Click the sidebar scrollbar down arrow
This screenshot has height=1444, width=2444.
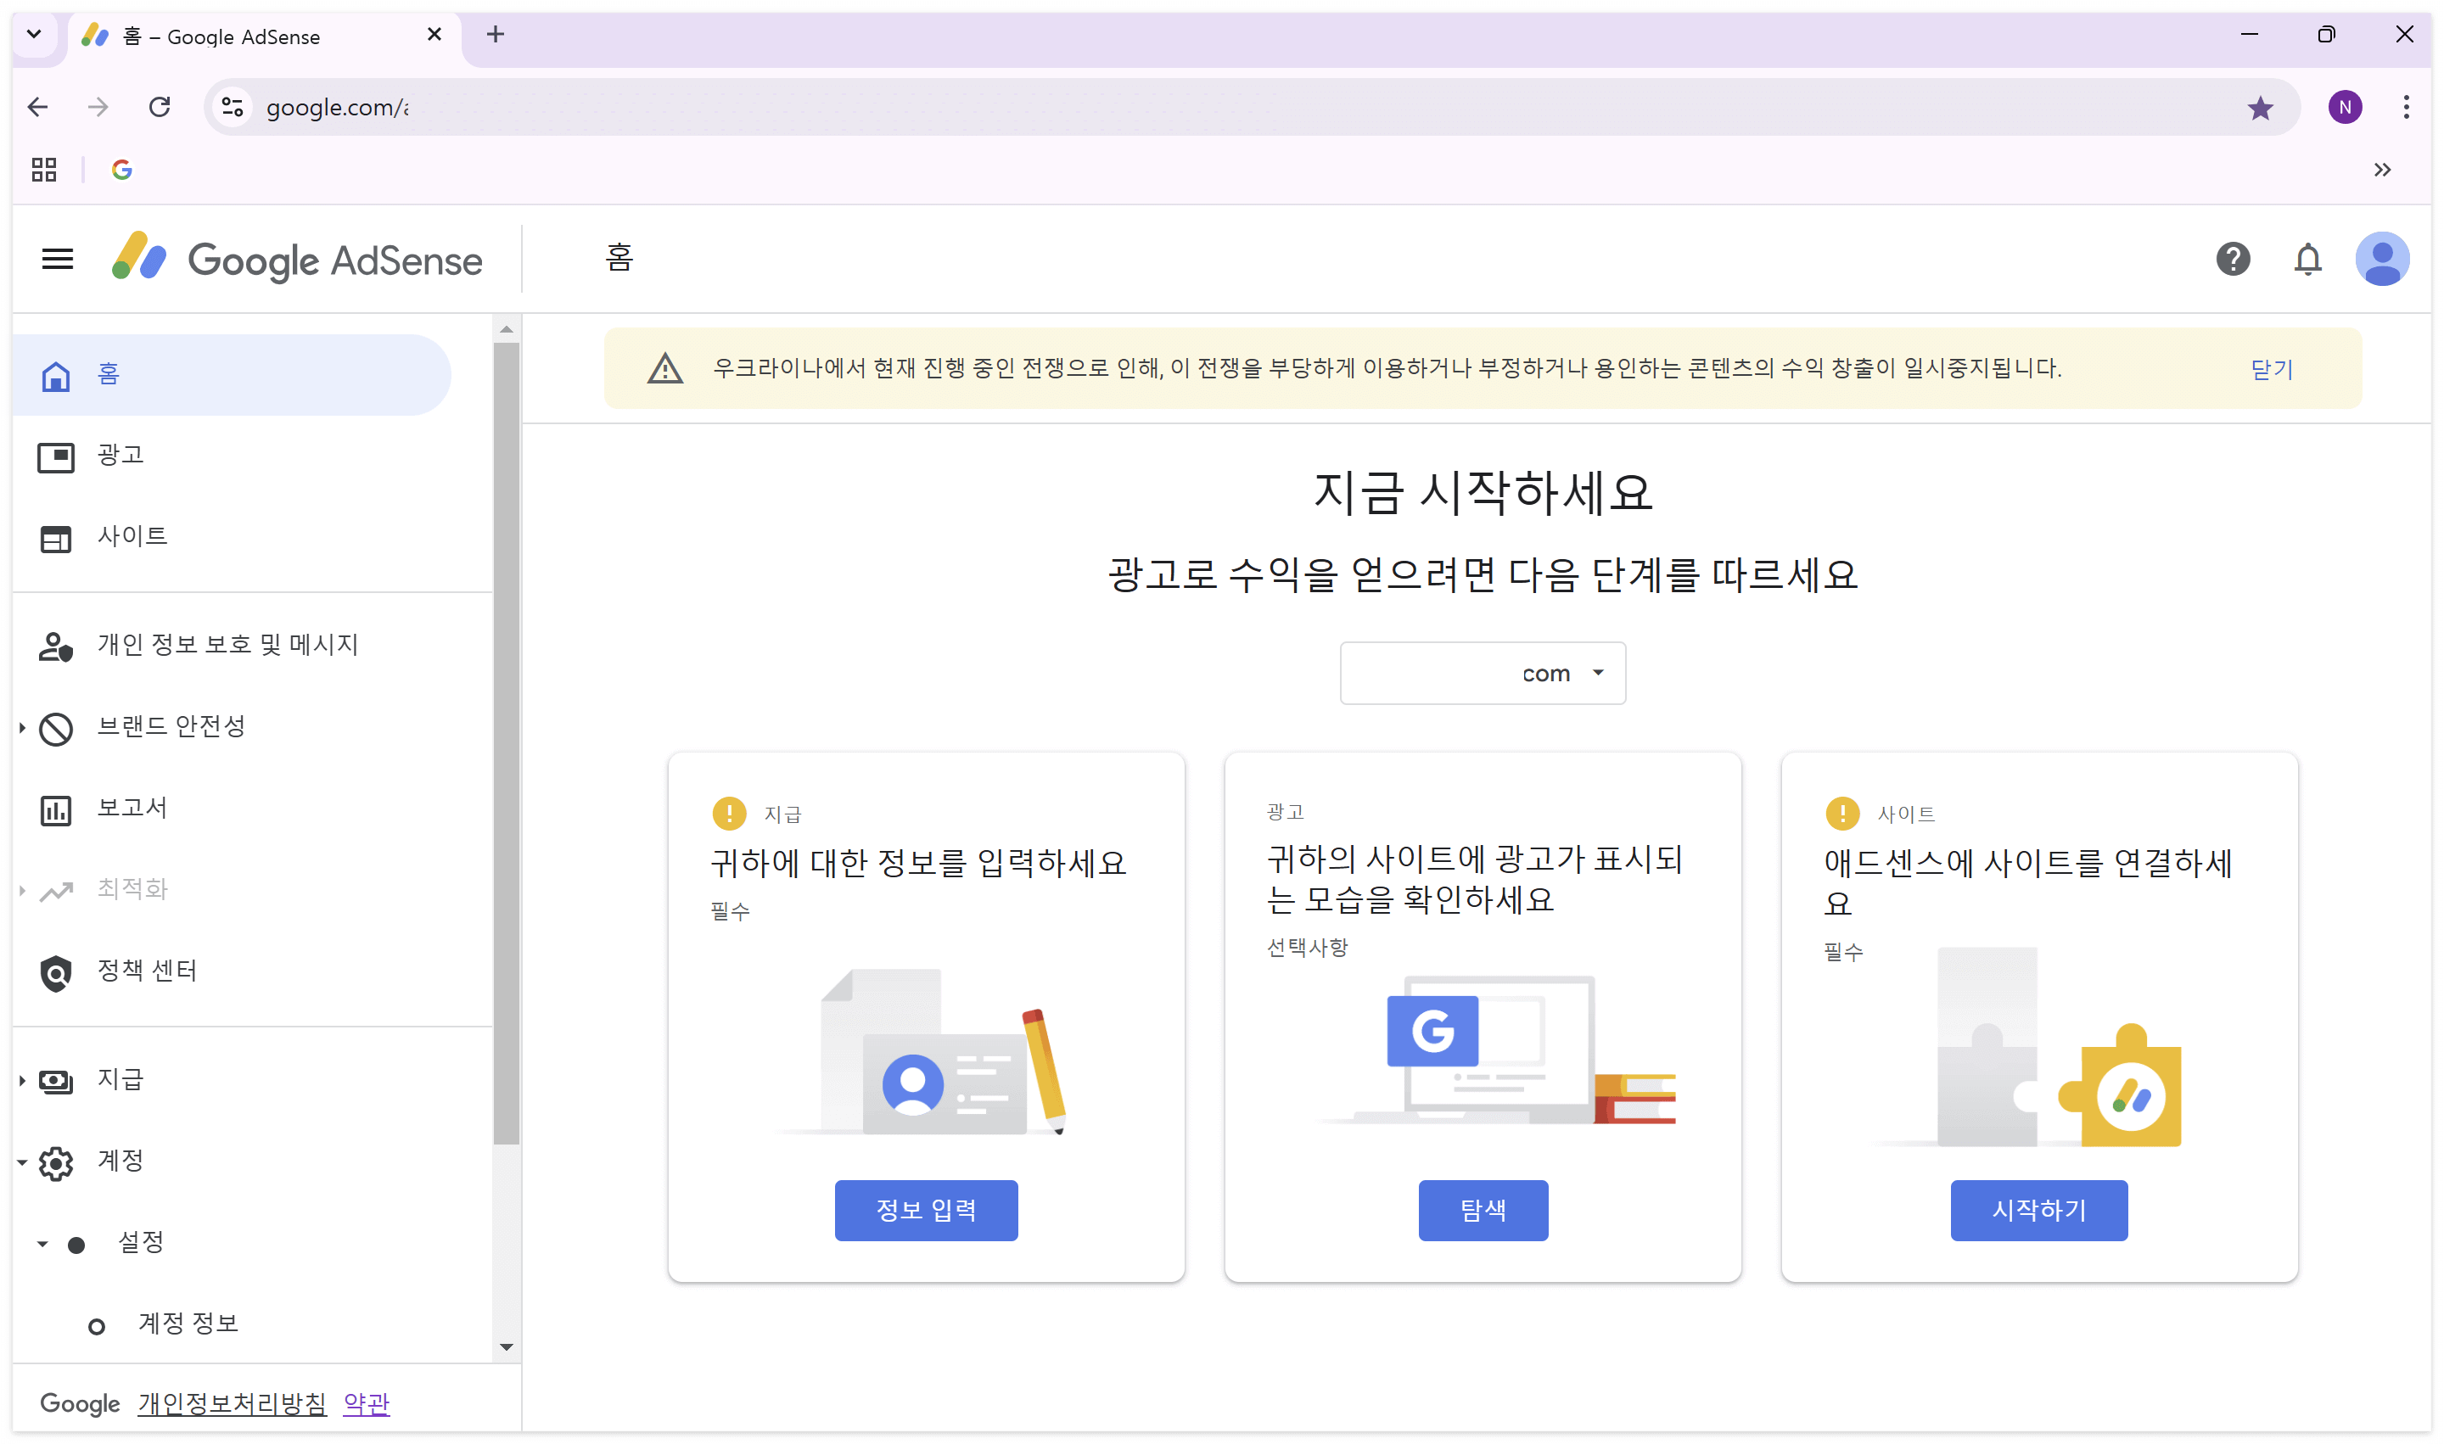[506, 1346]
